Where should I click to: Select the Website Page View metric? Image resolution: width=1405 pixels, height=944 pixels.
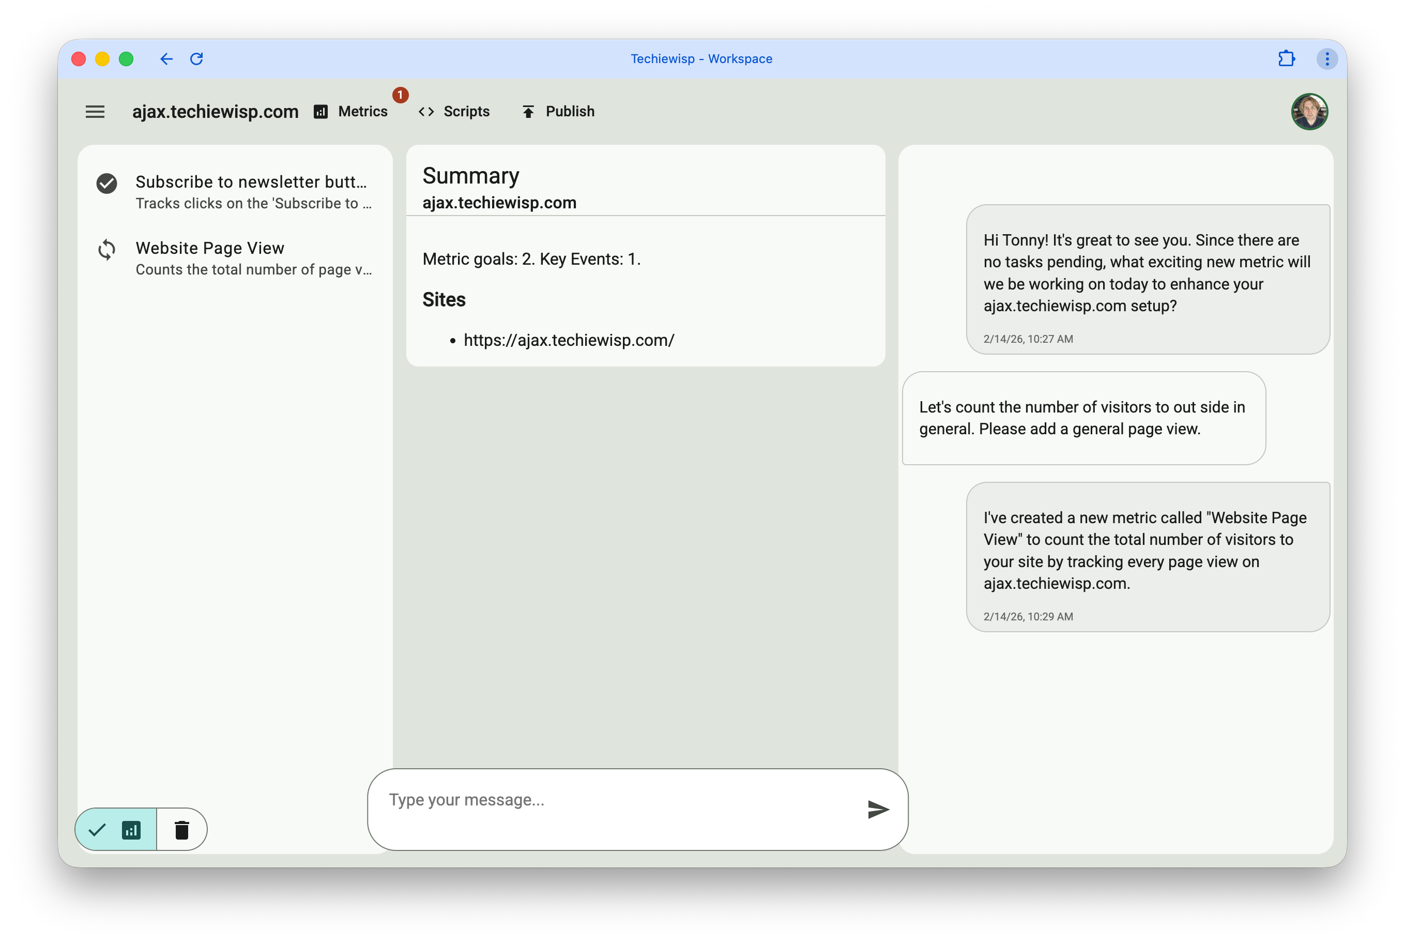tap(210, 248)
